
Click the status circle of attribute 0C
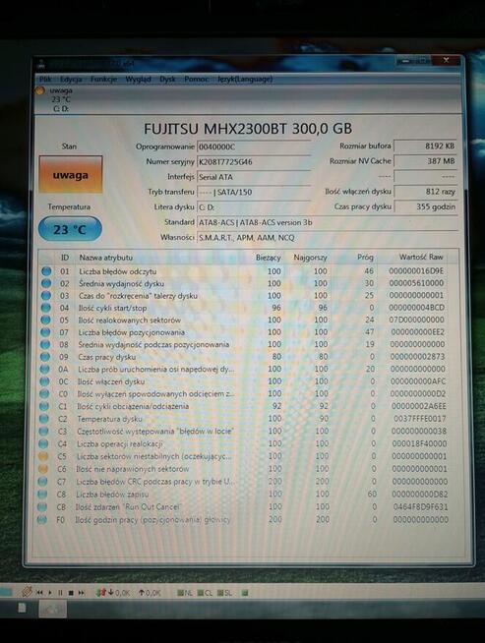point(44,381)
